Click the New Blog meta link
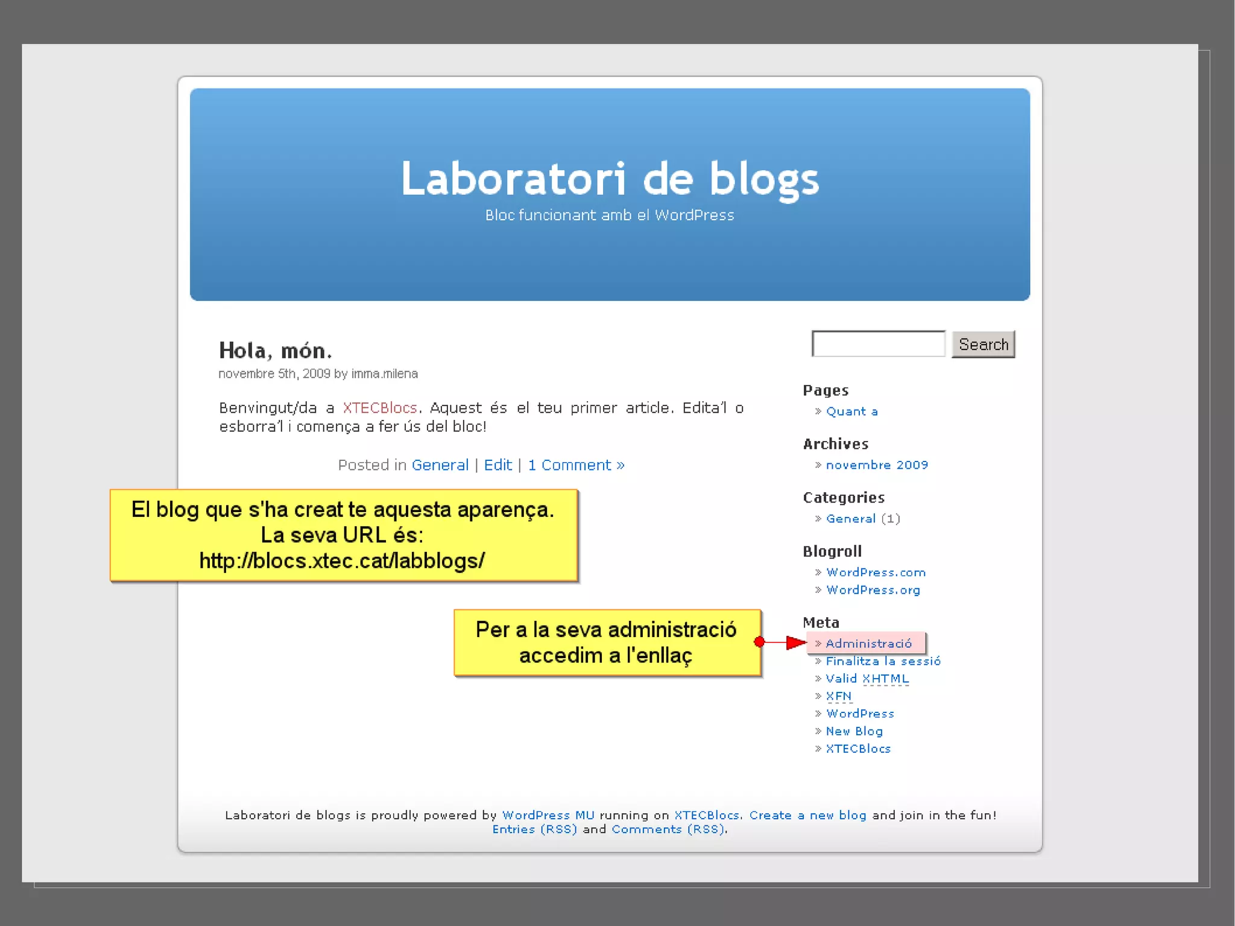The image size is (1235, 926). pos(854,731)
